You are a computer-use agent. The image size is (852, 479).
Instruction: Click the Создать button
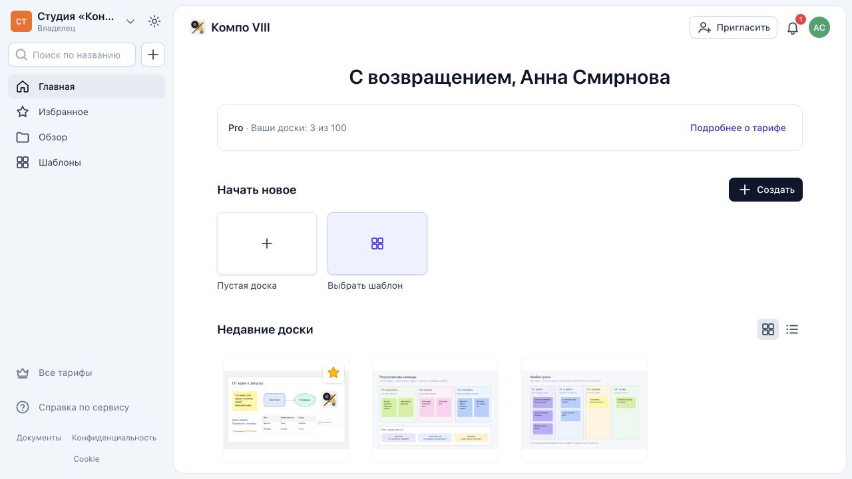[x=765, y=190]
